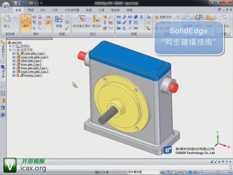Open the small dropdown arrow in 選取 group
Screen dimensions: 233x175
44,28
